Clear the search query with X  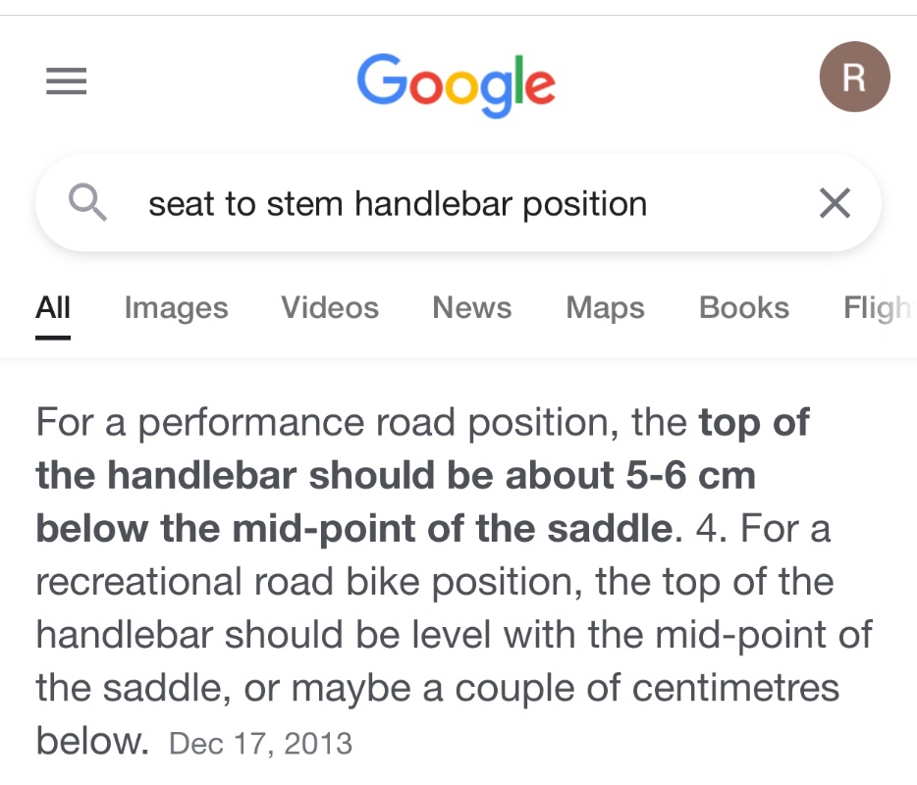pos(835,204)
